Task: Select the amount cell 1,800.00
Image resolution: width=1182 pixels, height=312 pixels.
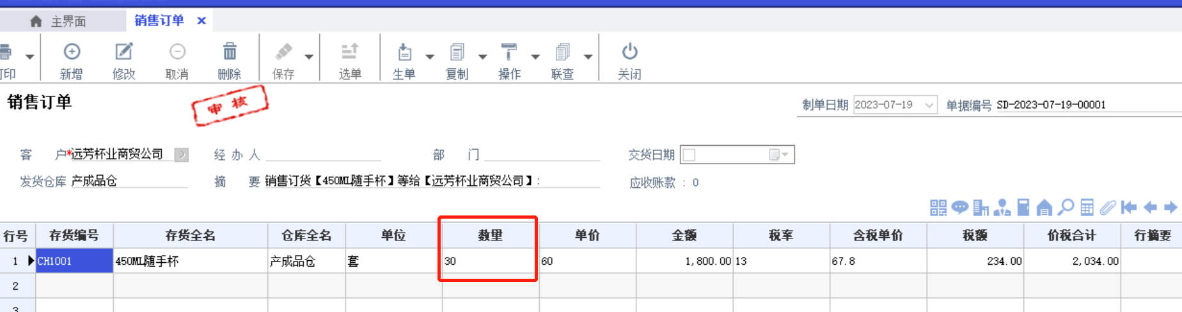Action: point(684,261)
